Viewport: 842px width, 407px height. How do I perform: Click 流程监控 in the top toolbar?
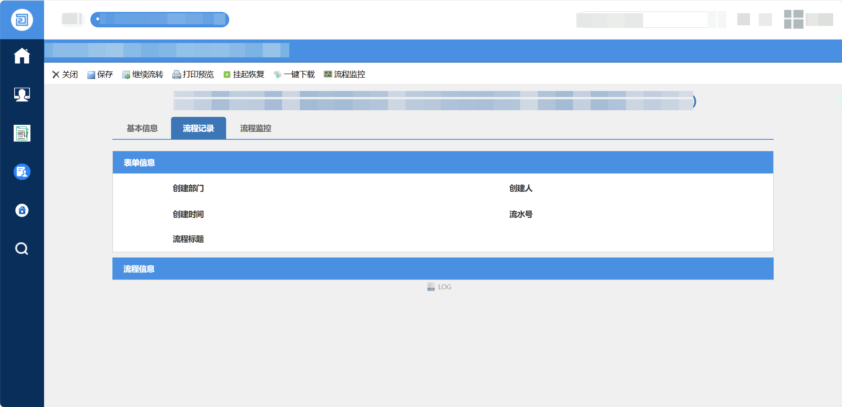[x=345, y=75]
